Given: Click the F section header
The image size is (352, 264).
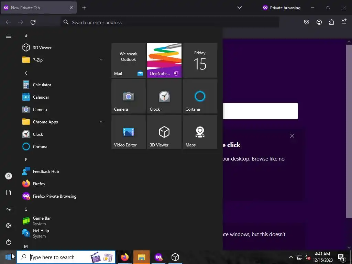Looking at the screenshot, I should pyautogui.click(x=26, y=159).
